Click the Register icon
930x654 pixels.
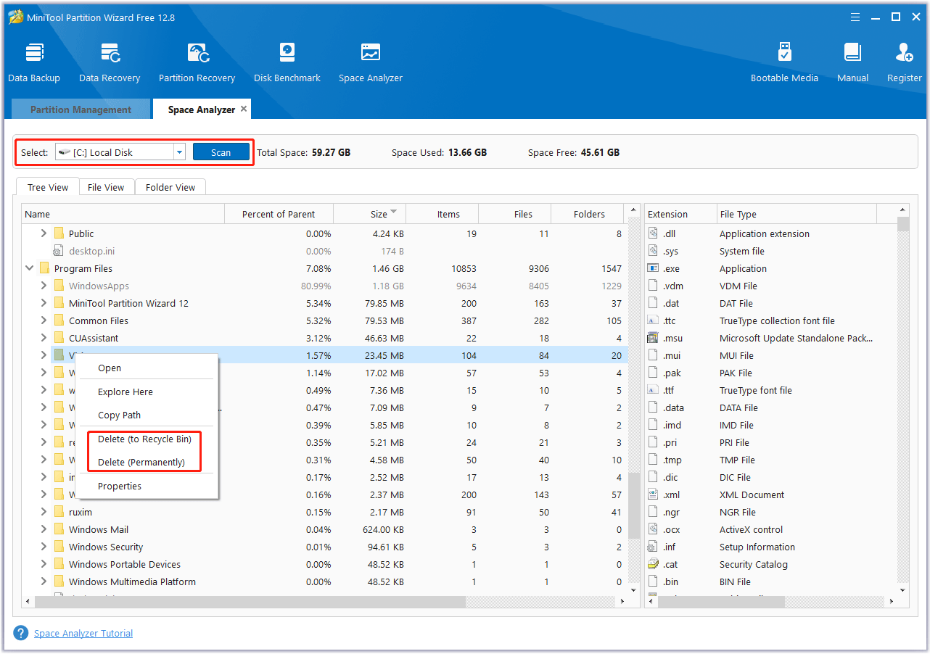(x=904, y=60)
